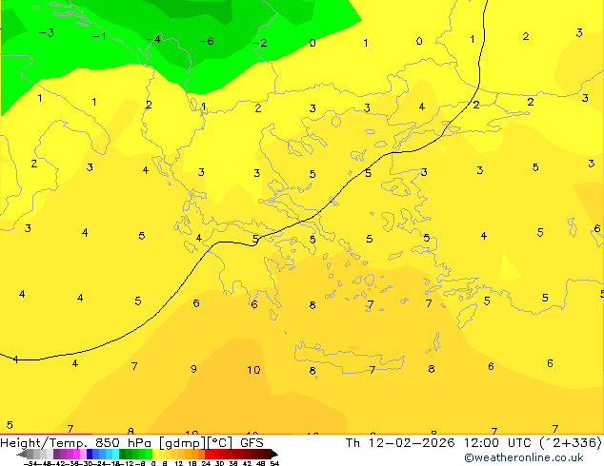Image resolution: width=604 pixels, height=466 pixels.
Task: Click the temperature value '-3' on the map
Action: coord(47,32)
